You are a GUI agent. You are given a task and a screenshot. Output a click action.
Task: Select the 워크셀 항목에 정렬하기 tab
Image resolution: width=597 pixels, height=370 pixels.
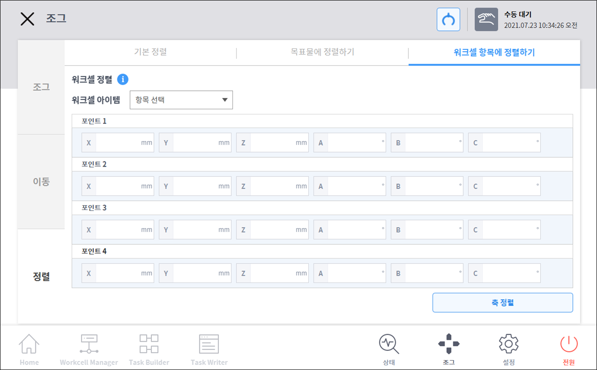coord(494,52)
